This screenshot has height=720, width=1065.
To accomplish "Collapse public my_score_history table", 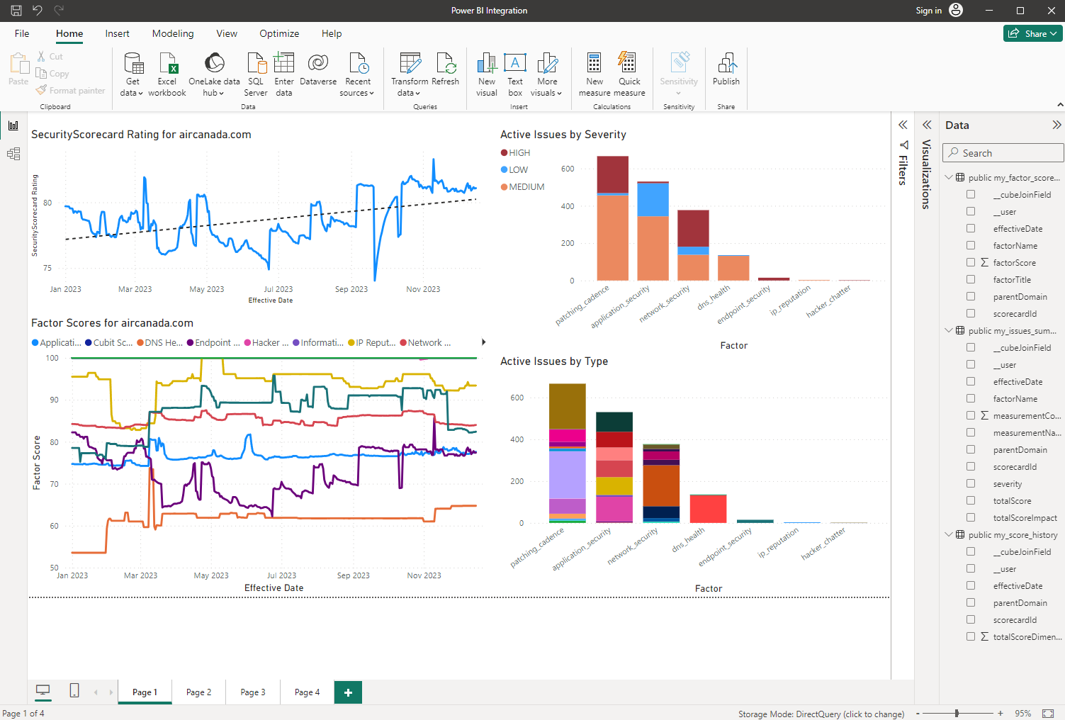I will tap(949, 534).
